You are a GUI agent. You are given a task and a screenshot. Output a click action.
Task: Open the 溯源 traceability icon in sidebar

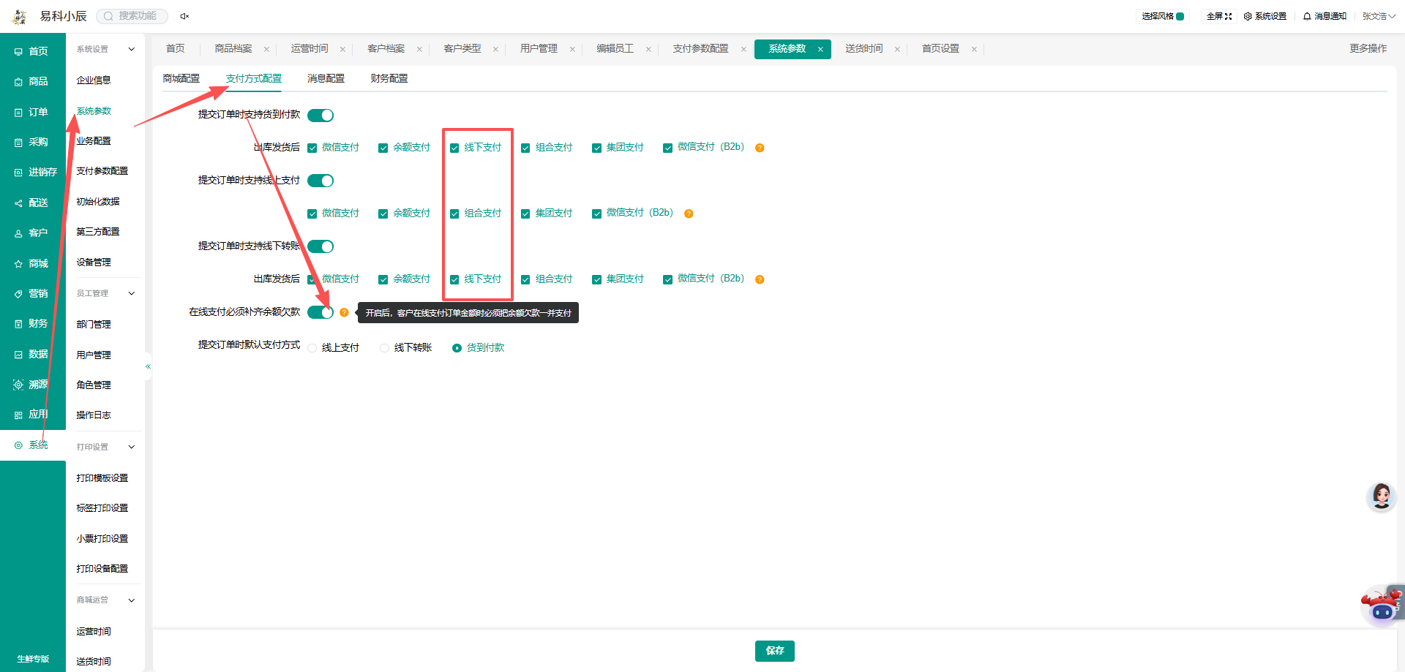pyautogui.click(x=18, y=385)
